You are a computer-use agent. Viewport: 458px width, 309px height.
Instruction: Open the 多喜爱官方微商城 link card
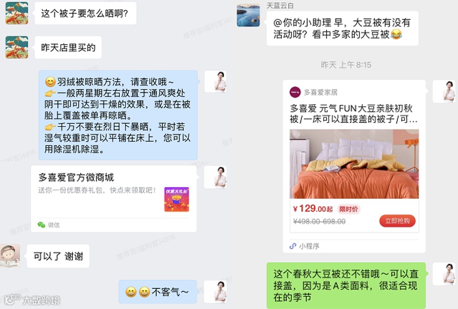click(114, 199)
